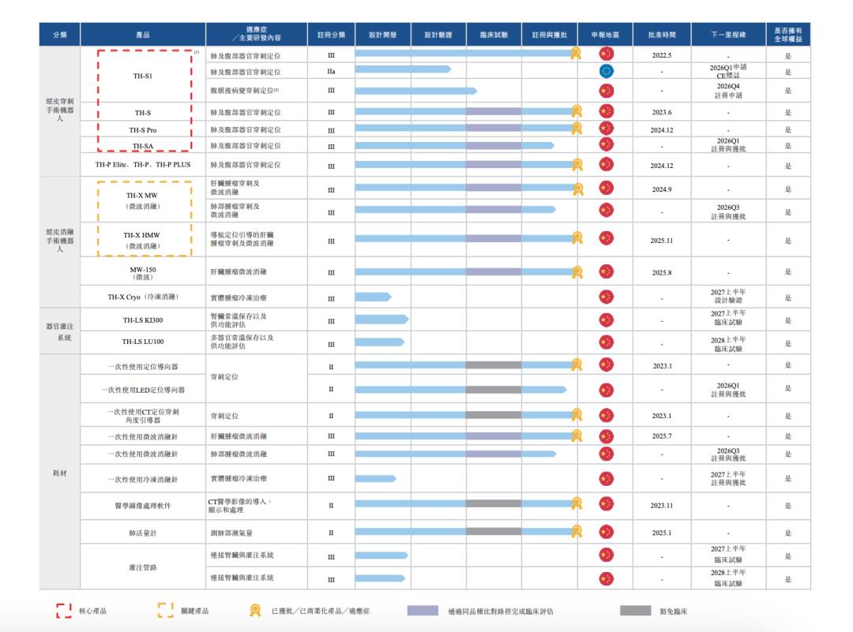Screen dimensions: 853x632
Task: Select the TH-X MW (微波消融) cell
Action: [x=143, y=200]
